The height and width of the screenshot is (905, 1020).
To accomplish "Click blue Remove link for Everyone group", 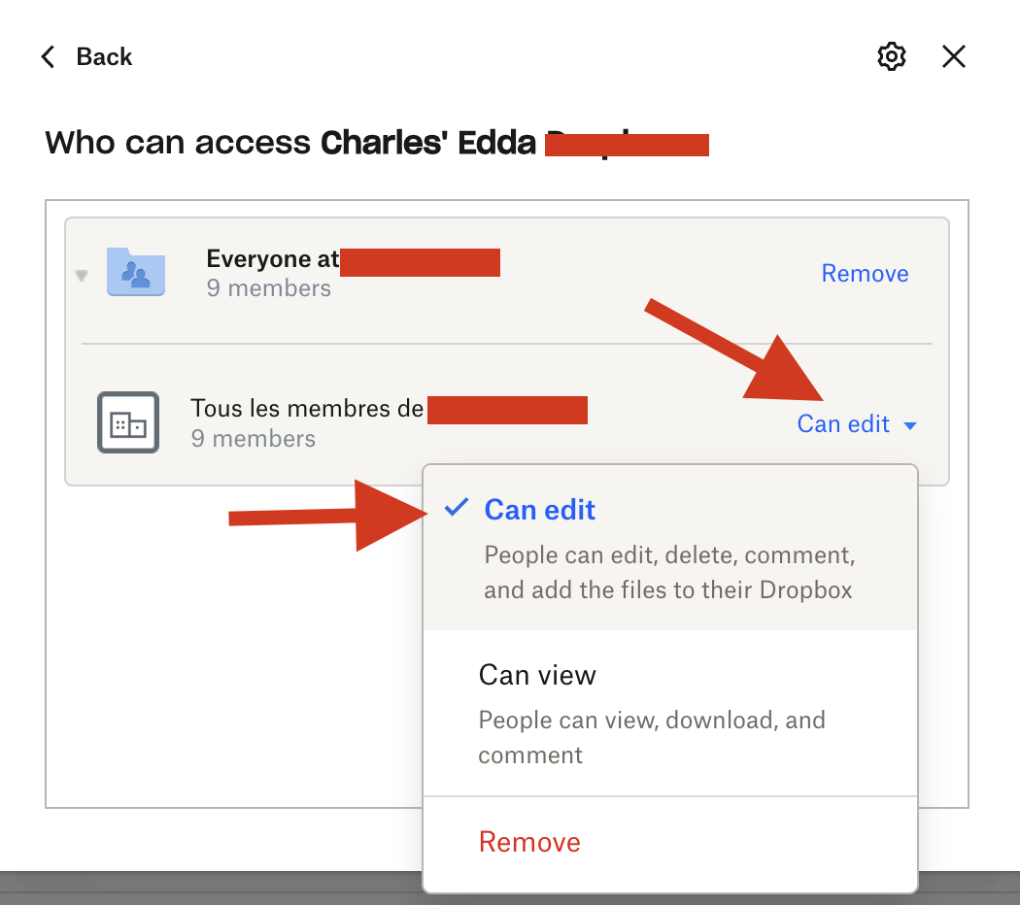I will coord(865,274).
